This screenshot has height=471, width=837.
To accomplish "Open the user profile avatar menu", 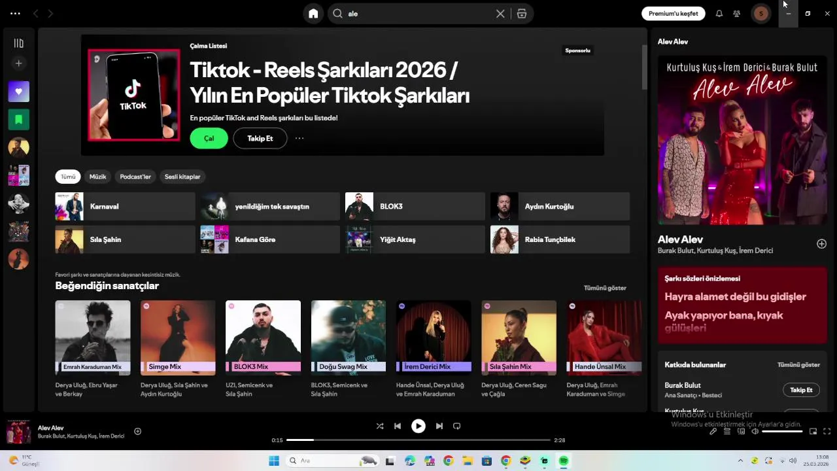I will pyautogui.click(x=760, y=14).
